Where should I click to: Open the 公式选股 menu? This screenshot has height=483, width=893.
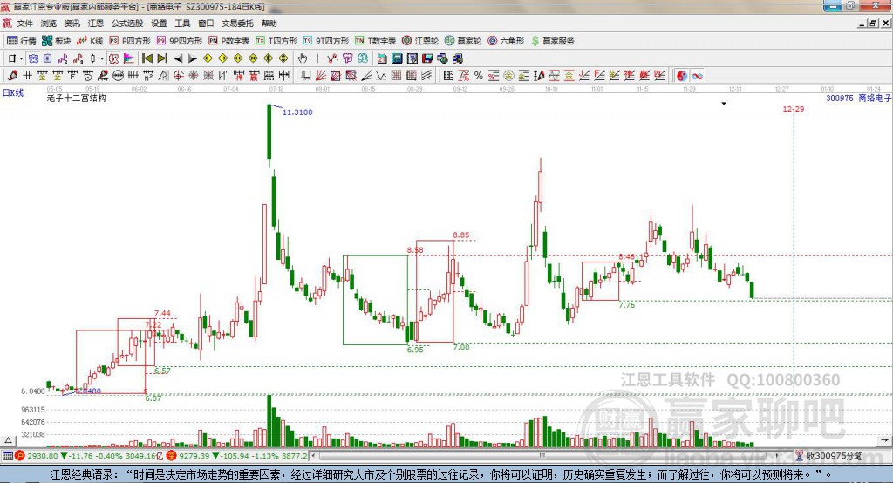tap(126, 24)
